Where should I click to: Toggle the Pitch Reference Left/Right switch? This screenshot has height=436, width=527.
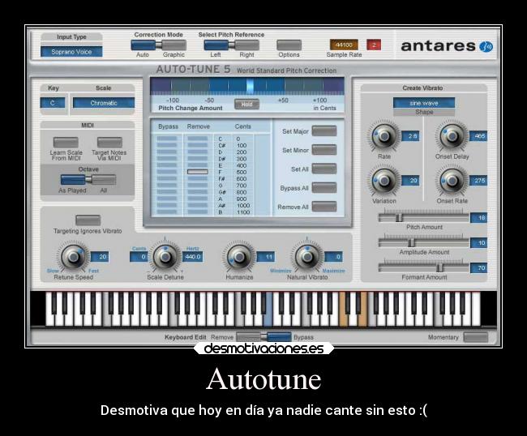(x=232, y=45)
